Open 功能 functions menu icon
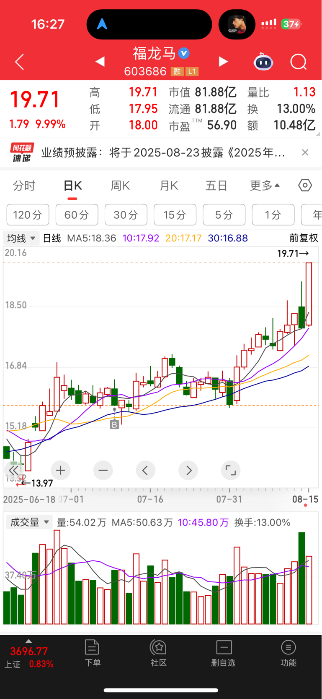 (x=289, y=653)
